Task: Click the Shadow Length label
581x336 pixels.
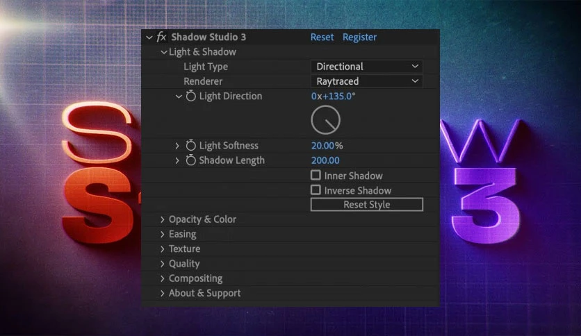Action: pos(232,160)
